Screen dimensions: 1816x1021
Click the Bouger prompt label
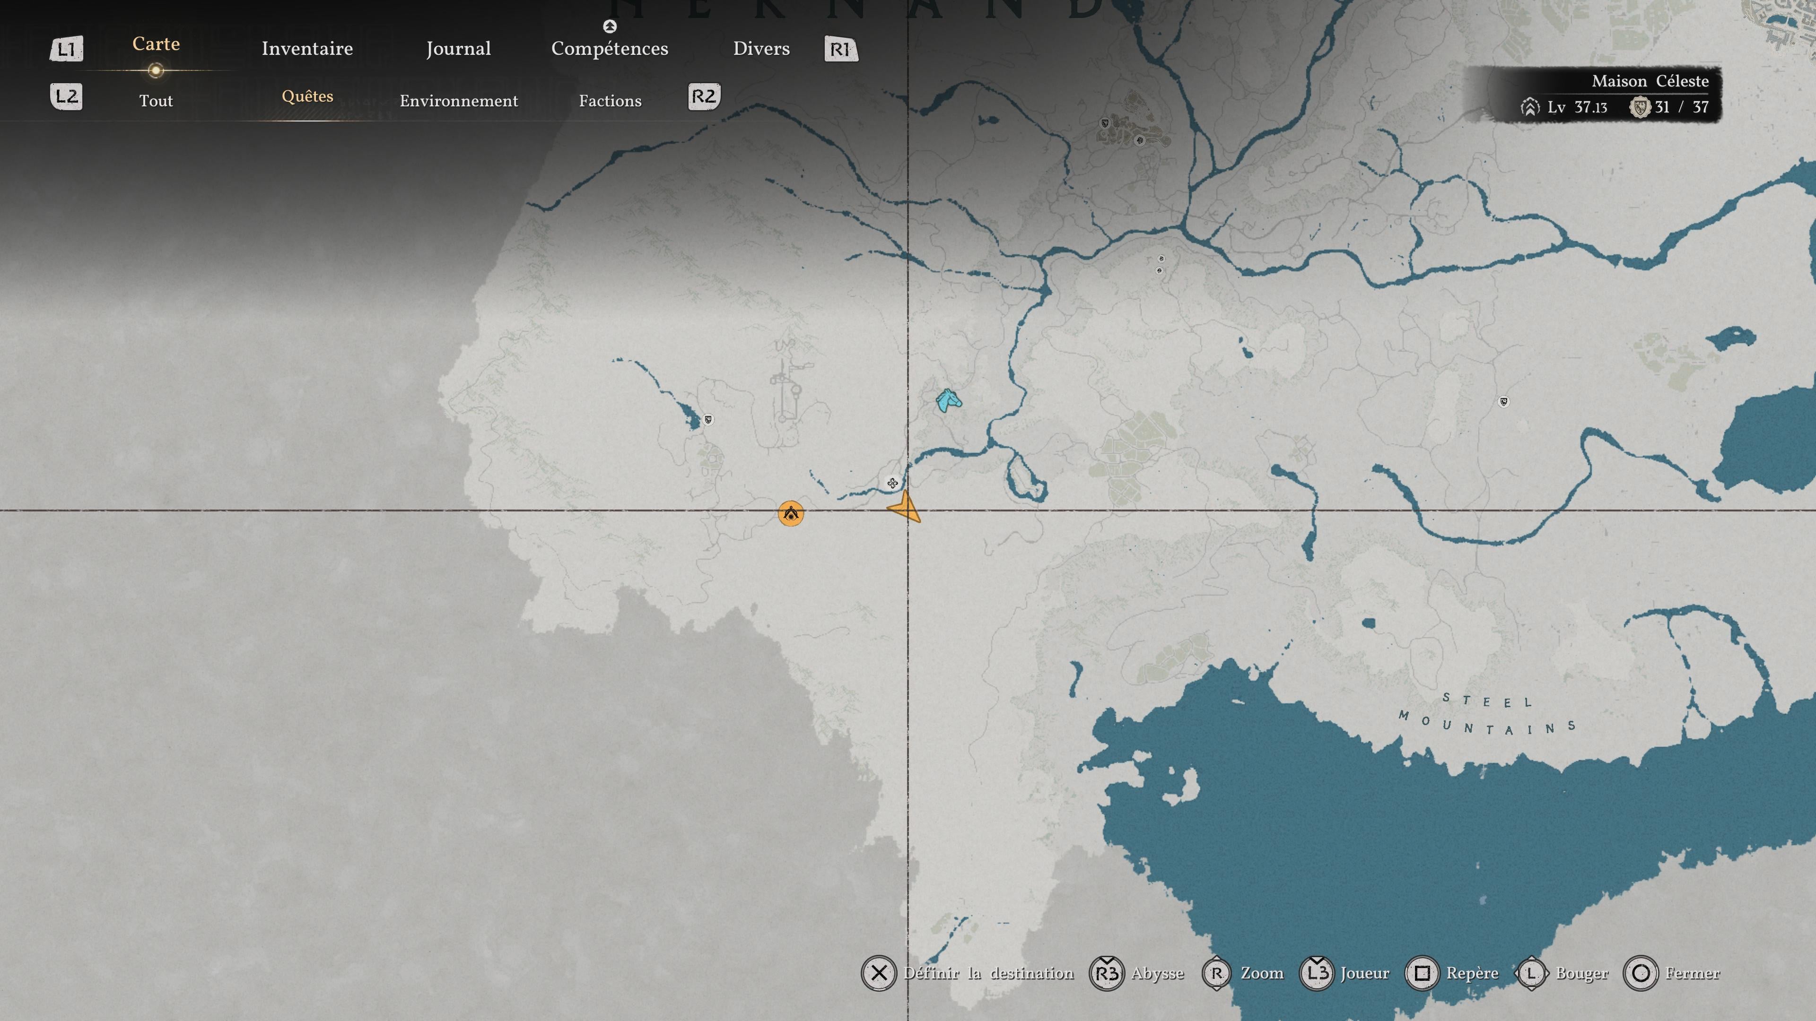tap(1582, 974)
